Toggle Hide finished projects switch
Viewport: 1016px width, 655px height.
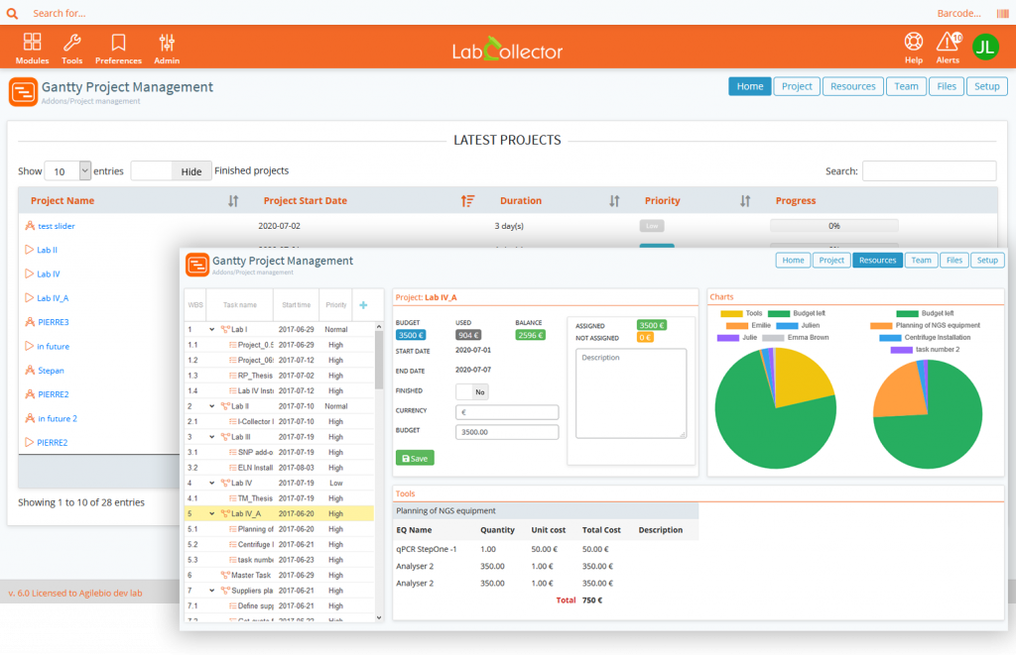(171, 170)
